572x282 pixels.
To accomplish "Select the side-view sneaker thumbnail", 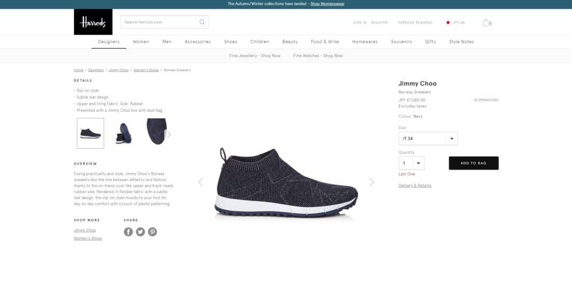I will coord(91,133).
